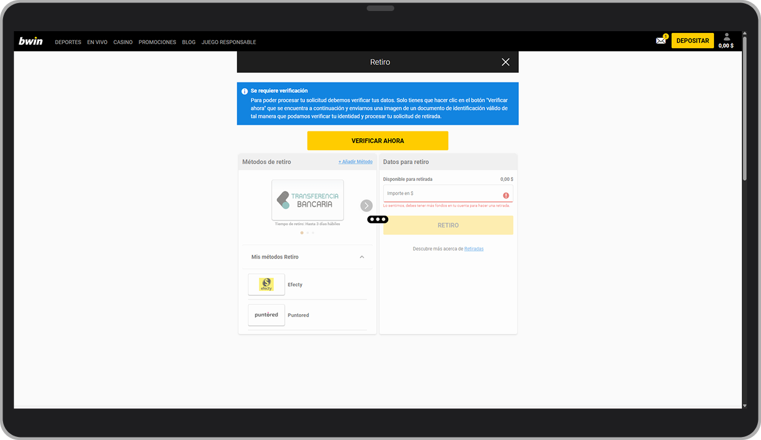761x440 pixels.
Task: Follow the Retiradas link
Action: (473, 248)
